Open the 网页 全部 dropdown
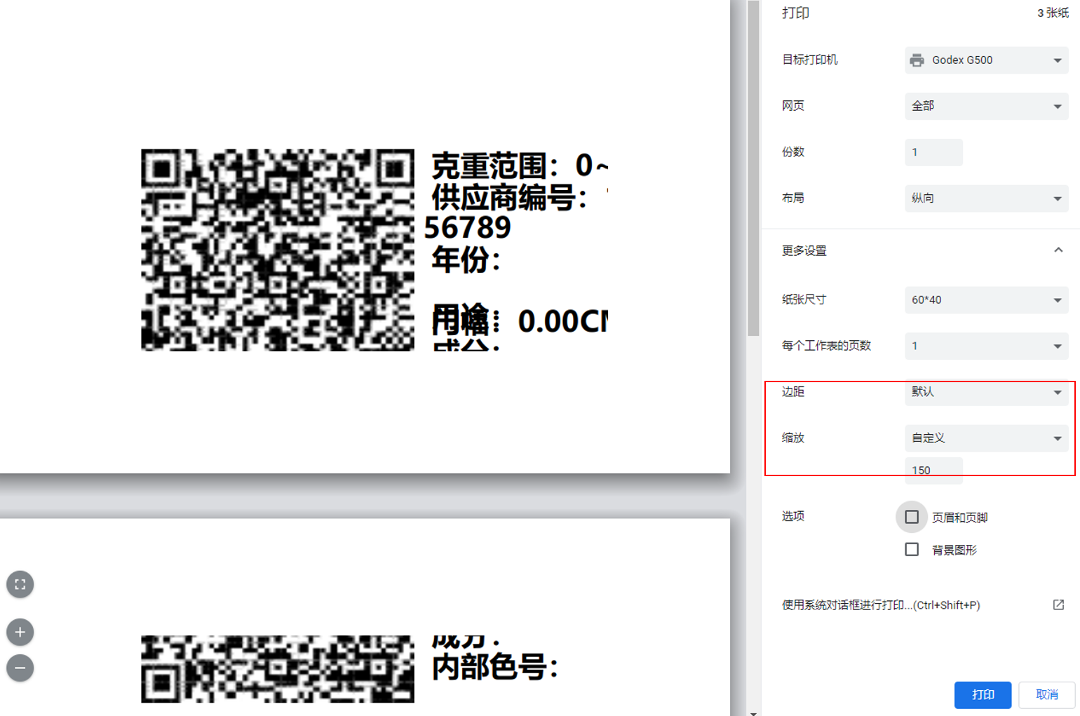The width and height of the screenshot is (1080, 716). click(986, 106)
